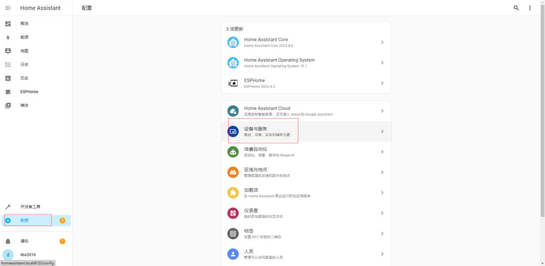Click the Developer Tools hammer icon
The height and width of the screenshot is (266, 545).
click(8, 206)
